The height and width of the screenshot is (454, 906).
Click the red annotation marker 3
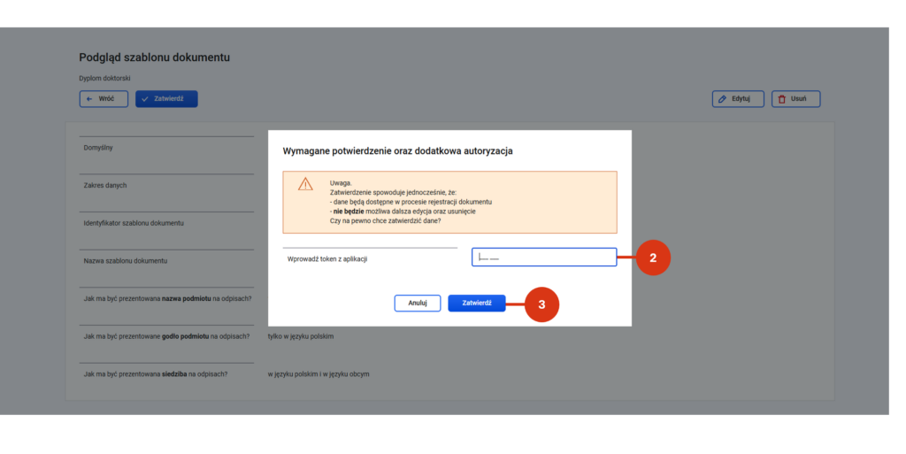tap(542, 304)
